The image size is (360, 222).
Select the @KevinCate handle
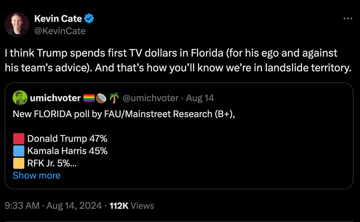[x=60, y=31]
